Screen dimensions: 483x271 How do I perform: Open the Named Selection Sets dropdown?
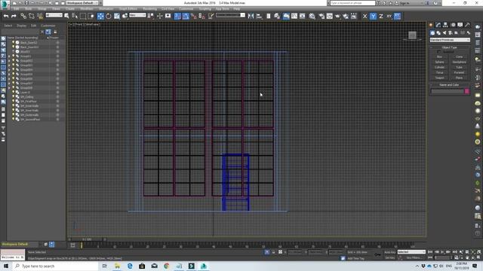tap(230, 15)
